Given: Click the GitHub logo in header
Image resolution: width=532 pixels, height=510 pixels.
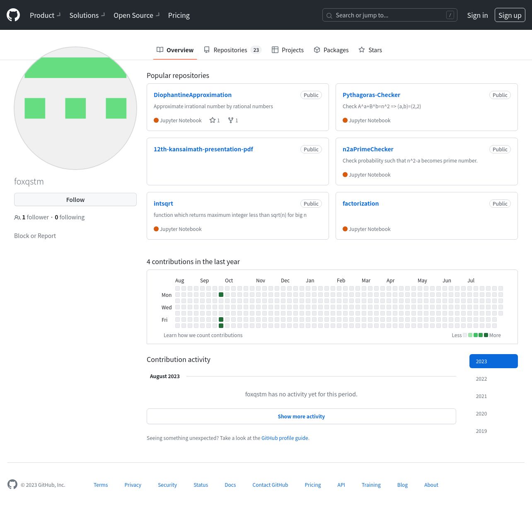Looking at the screenshot, I should pyautogui.click(x=13, y=15).
